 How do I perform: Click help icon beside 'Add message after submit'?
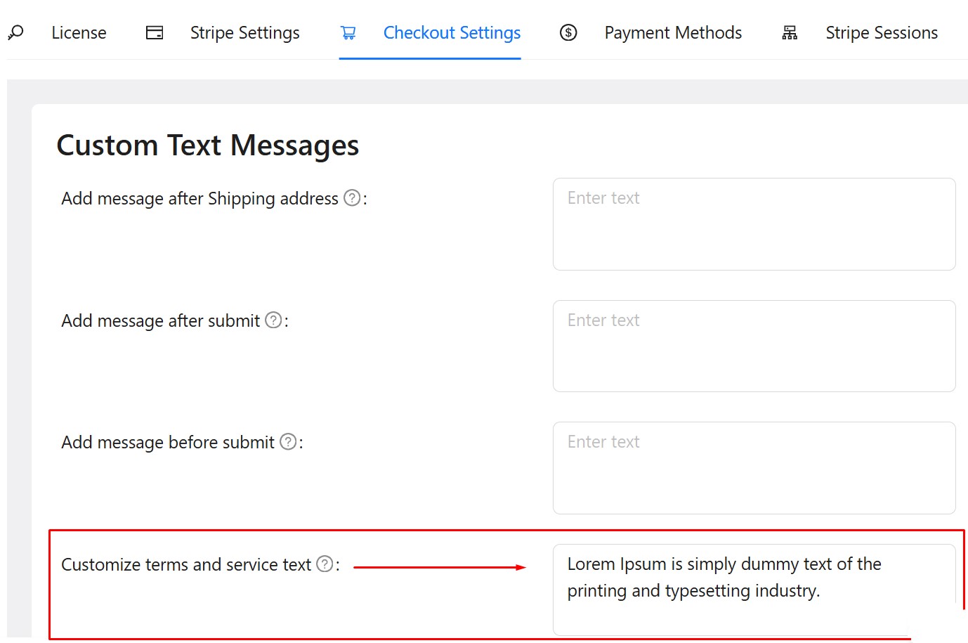(273, 320)
